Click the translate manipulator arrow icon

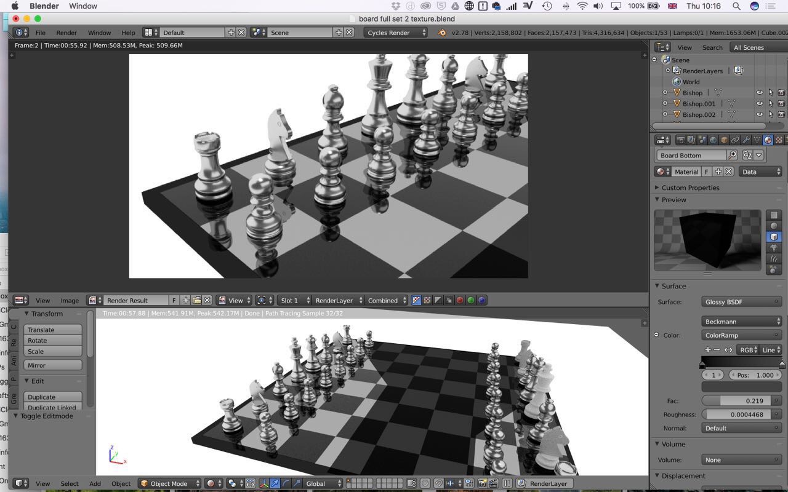pyautogui.click(x=275, y=483)
